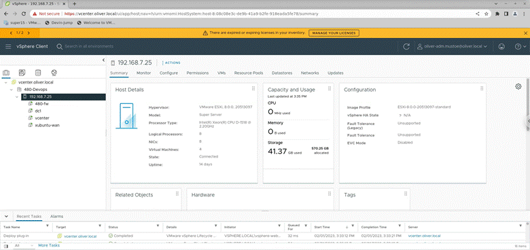Screen dimensions: 530x250
Task: Open the Networks tab
Action: (310, 73)
